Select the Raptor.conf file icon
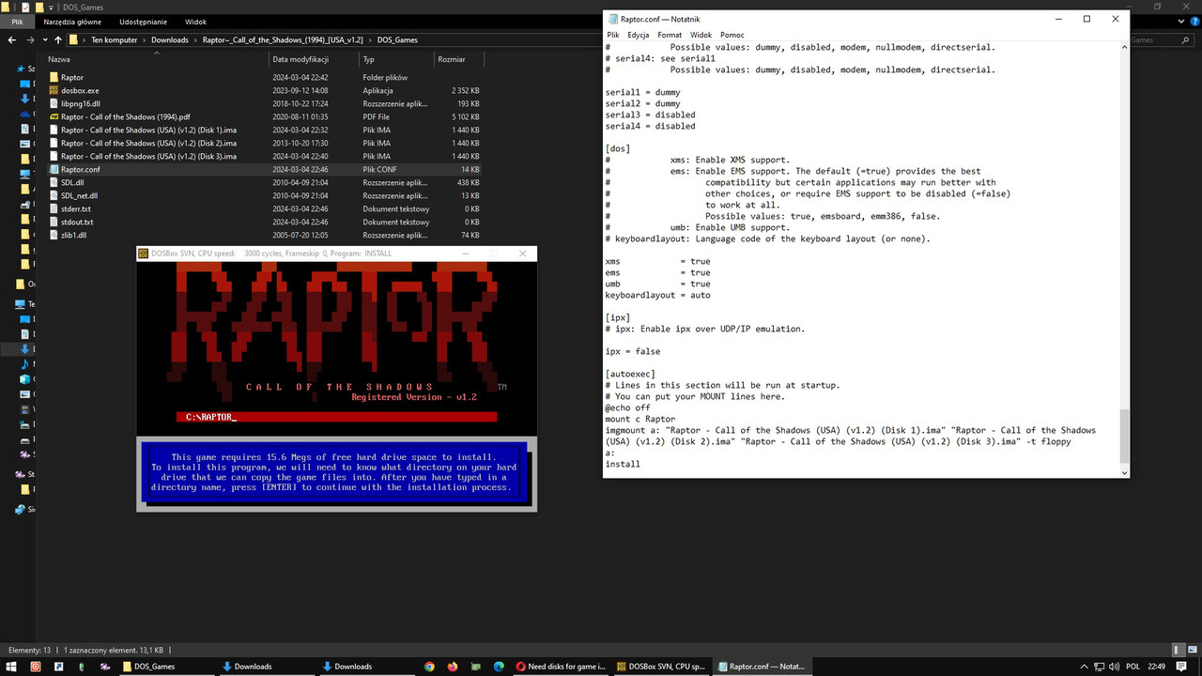Screen dimensions: 1202x676 pyautogui.click(x=54, y=170)
